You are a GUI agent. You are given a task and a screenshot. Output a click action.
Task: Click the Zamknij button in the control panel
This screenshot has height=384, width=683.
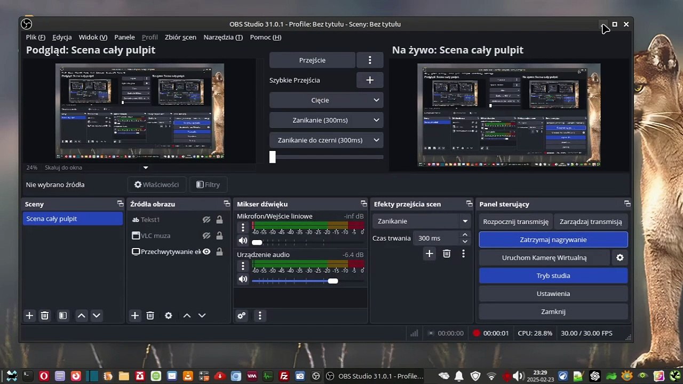pyautogui.click(x=553, y=311)
